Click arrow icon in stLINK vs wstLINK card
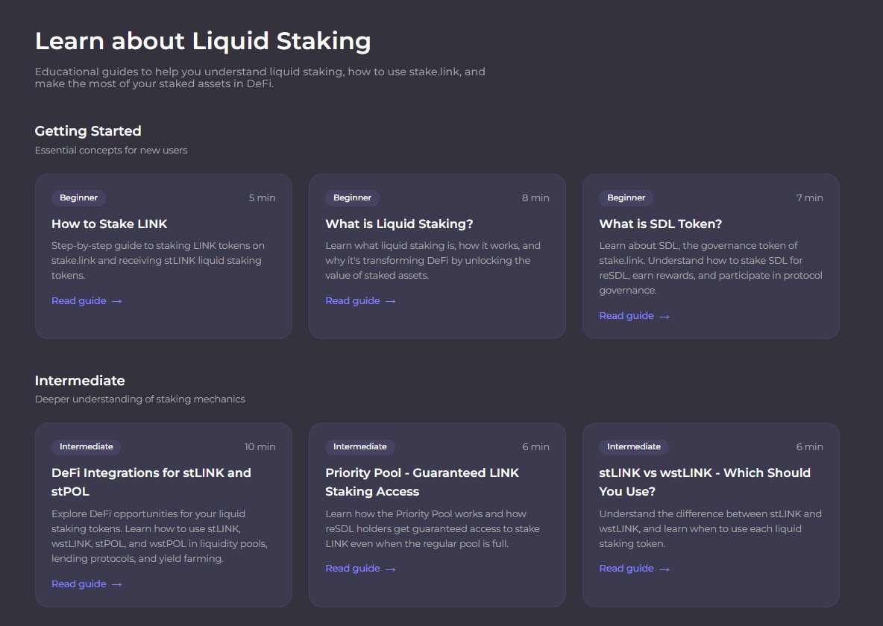This screenshot has height=626, width=883. coord(664,569)
